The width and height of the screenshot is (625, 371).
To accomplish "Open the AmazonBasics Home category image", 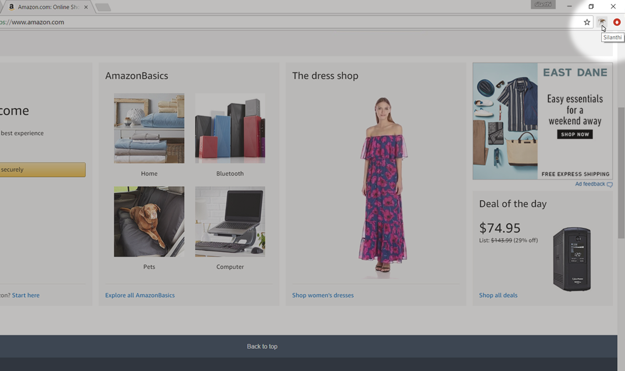I will [149, 128].
